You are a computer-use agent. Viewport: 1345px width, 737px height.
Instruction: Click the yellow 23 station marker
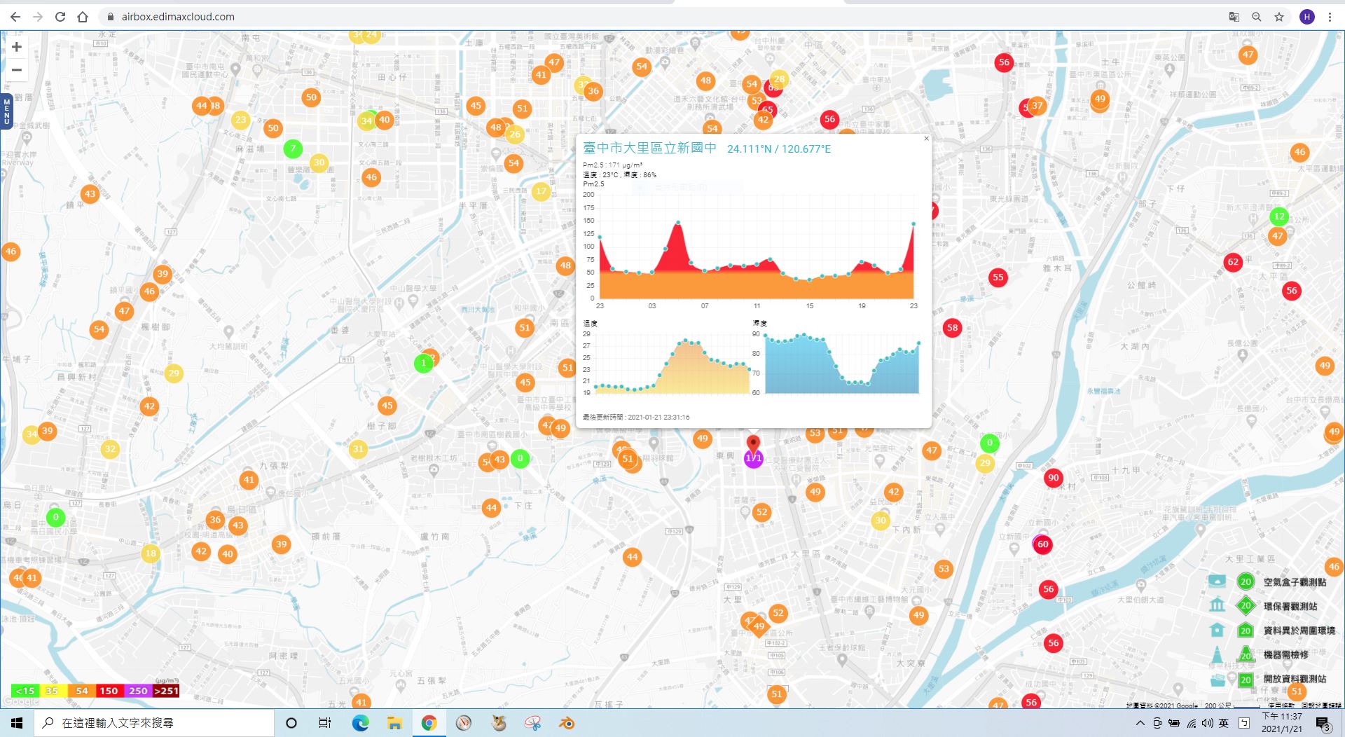click(x=240, y=120)
